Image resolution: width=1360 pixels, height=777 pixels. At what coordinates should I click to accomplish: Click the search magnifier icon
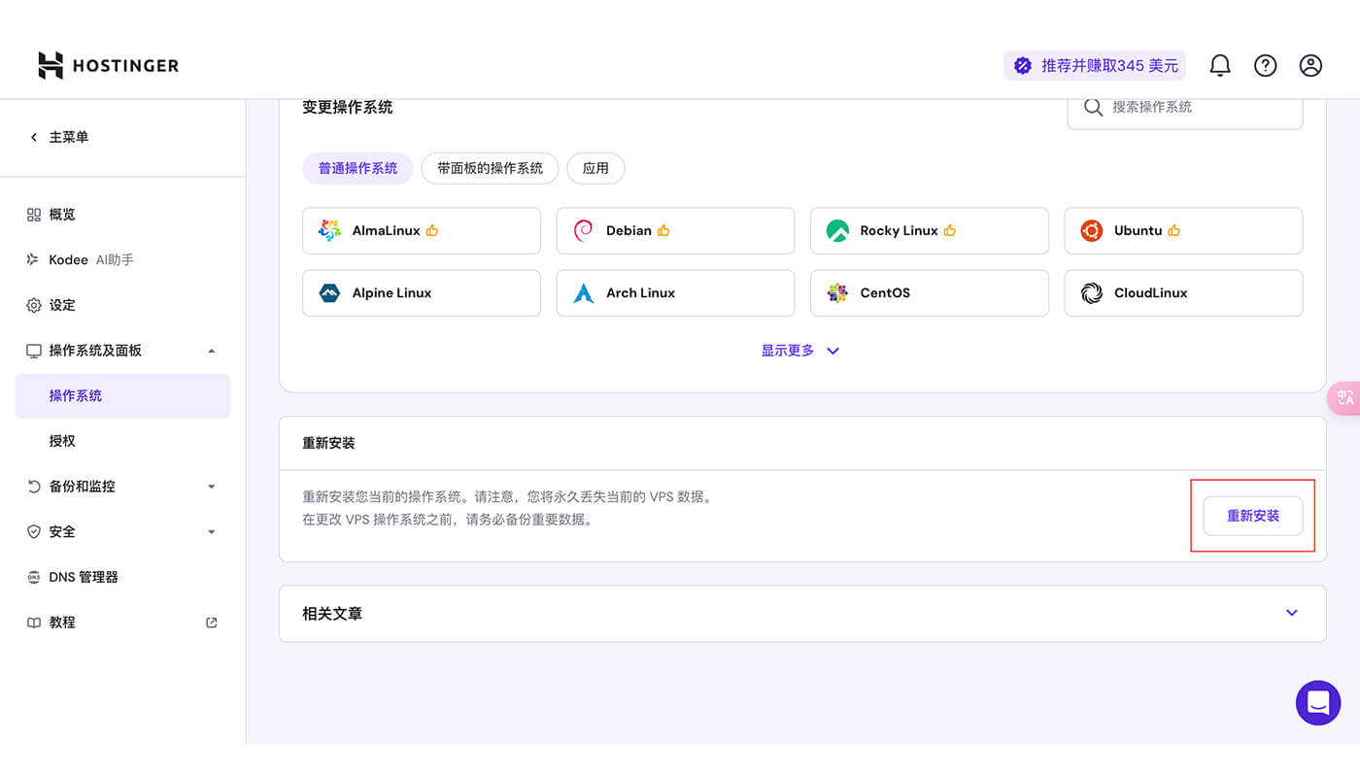click(x=1093, y=107)
